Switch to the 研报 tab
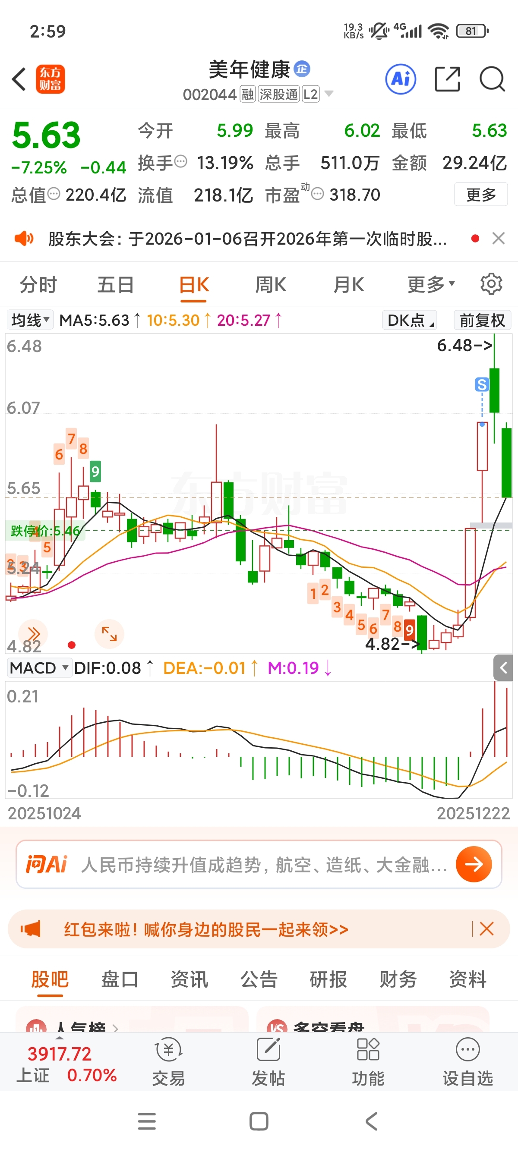The width and height of the screenshot is (518, 1152). (328, 979)
